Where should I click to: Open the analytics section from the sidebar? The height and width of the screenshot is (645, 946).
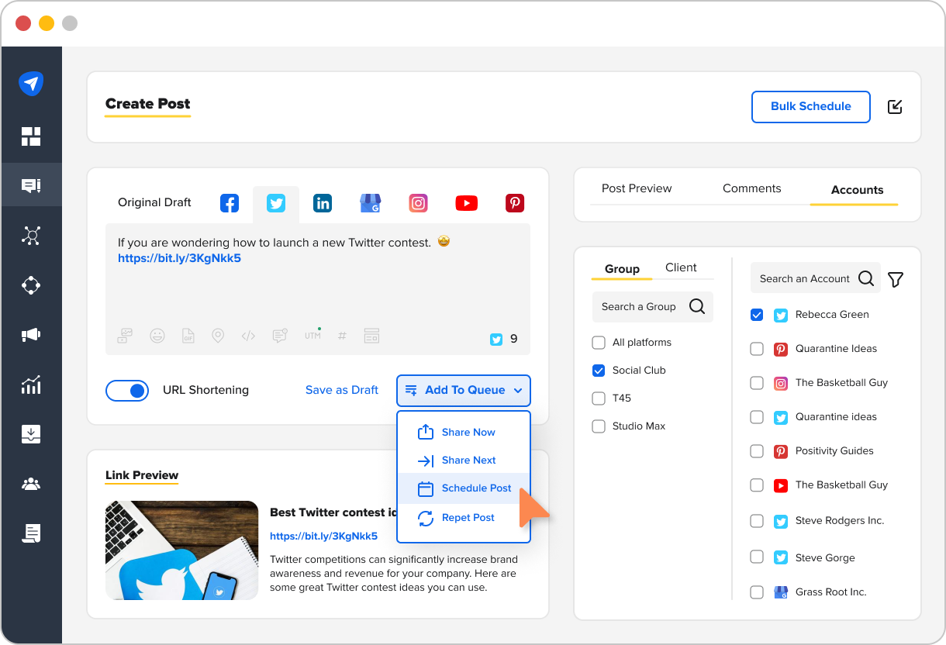(31, 385)
